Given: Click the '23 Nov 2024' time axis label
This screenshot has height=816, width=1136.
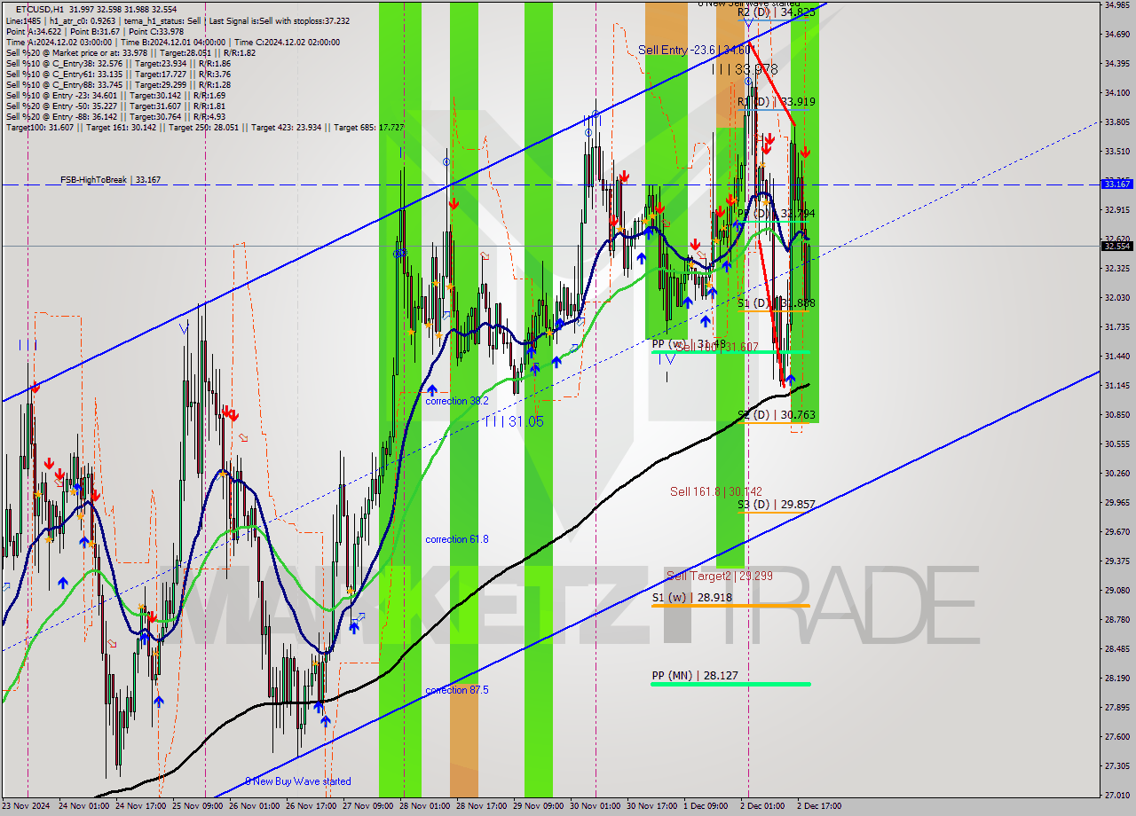Looking at the screenshot, I should click(27, 806).
